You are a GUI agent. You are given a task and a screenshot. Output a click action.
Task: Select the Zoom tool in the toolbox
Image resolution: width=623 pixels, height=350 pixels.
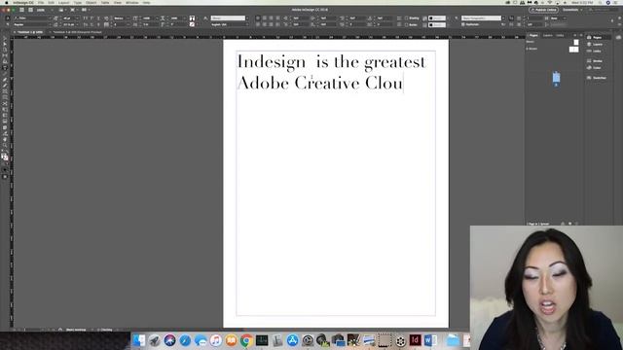[x=5, y=145]
